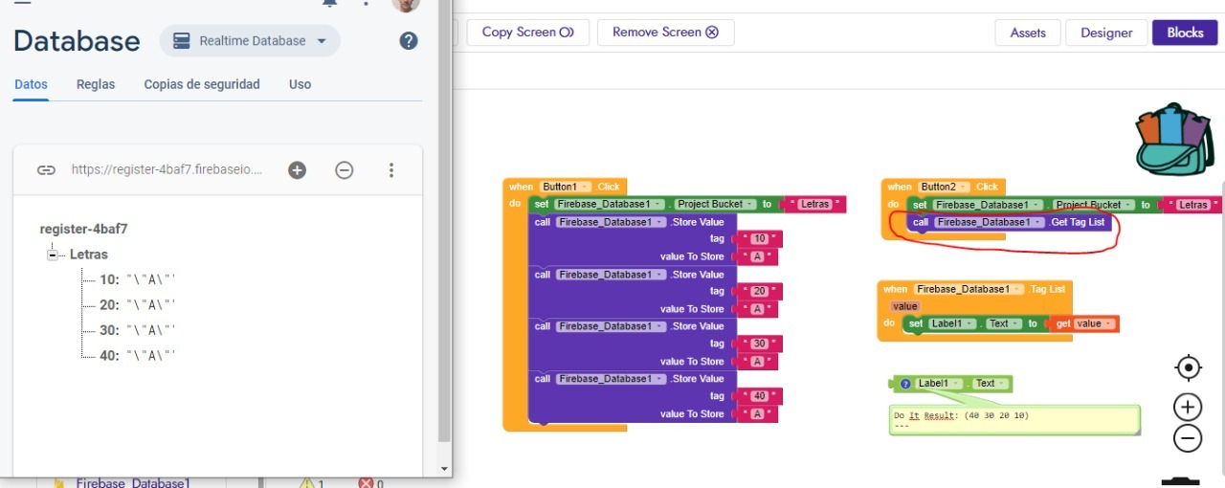
Task: Click the Remove Screen button
Action: pyautogui.click(x=665, y=33)
